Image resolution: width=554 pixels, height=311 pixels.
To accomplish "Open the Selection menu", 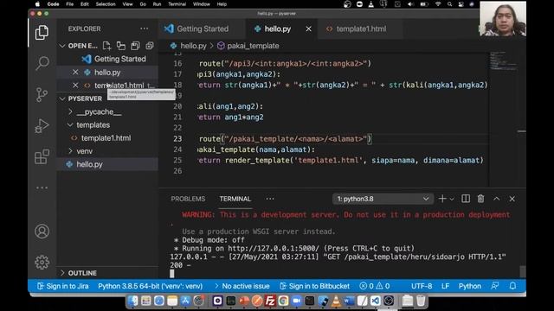I will pyautogui.click(x=106, y=4).
